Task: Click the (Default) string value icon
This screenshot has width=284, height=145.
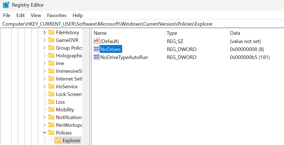Action: pos(96,41)
